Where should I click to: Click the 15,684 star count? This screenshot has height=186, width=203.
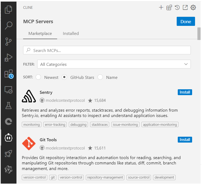tap(100, 100)
